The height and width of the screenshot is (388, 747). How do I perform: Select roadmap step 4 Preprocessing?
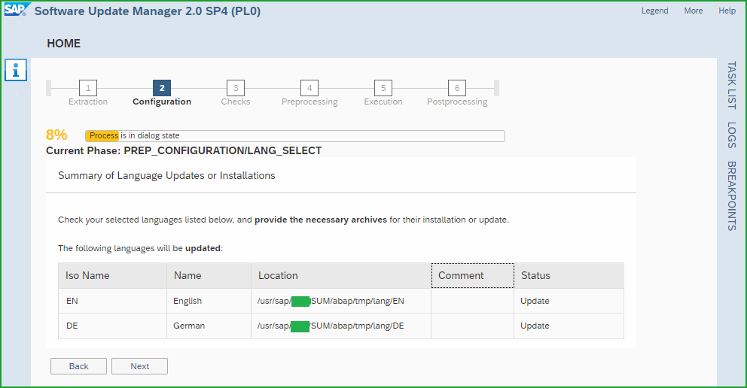tap(309, 88)
